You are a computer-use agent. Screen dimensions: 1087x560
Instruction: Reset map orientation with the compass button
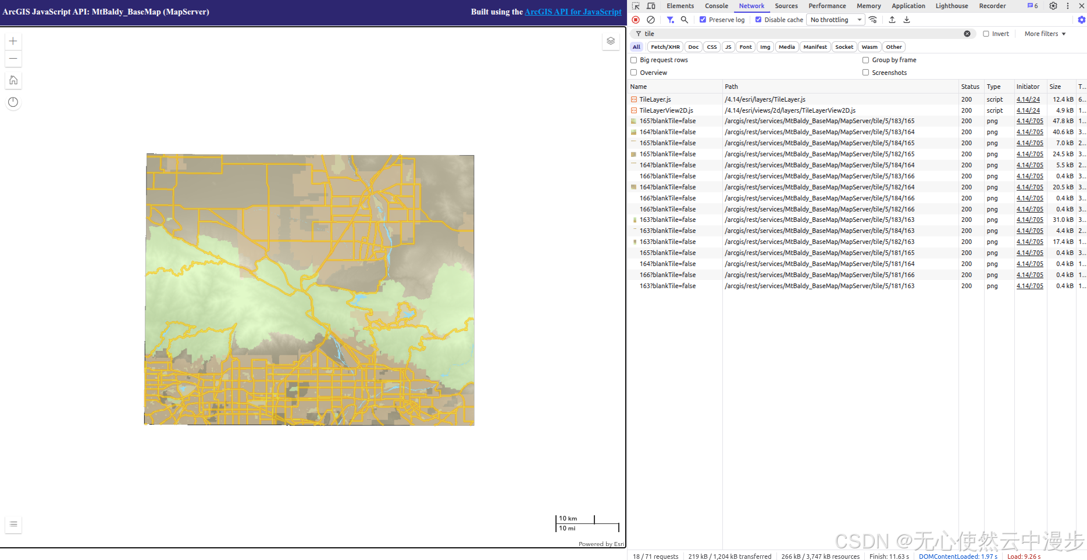pos(13,102)
